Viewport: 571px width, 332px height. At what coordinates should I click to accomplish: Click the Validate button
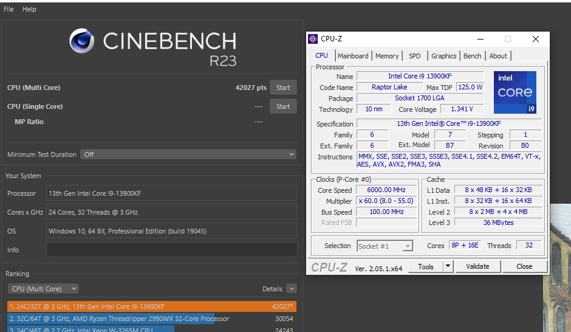tap(477, 266)
